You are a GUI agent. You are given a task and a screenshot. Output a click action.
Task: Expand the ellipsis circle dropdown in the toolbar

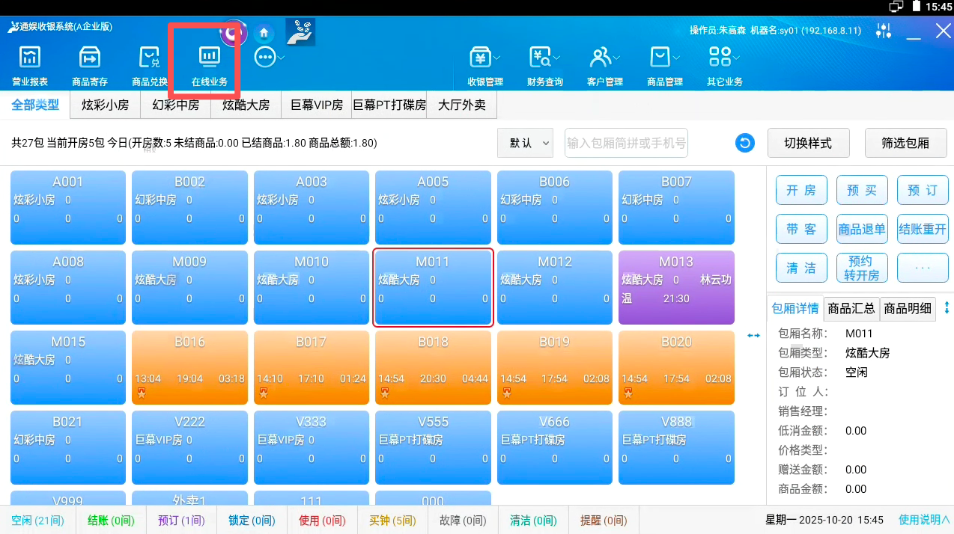tap(266, 55)
